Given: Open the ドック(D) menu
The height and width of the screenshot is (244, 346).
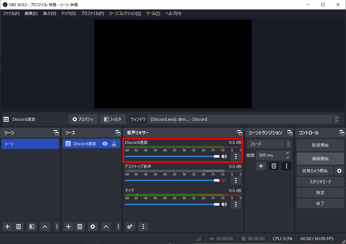Looking at the screenshot, I should [69, 14].
